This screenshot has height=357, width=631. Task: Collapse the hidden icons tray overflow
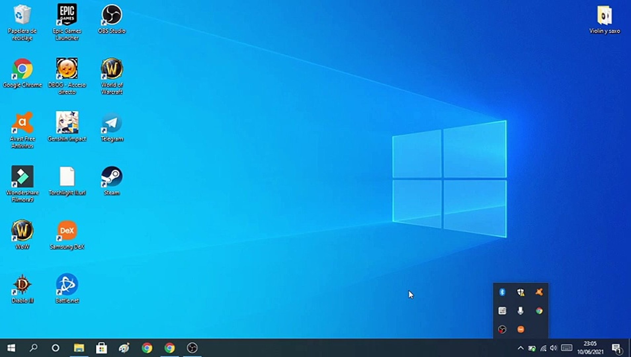(520, 348)
